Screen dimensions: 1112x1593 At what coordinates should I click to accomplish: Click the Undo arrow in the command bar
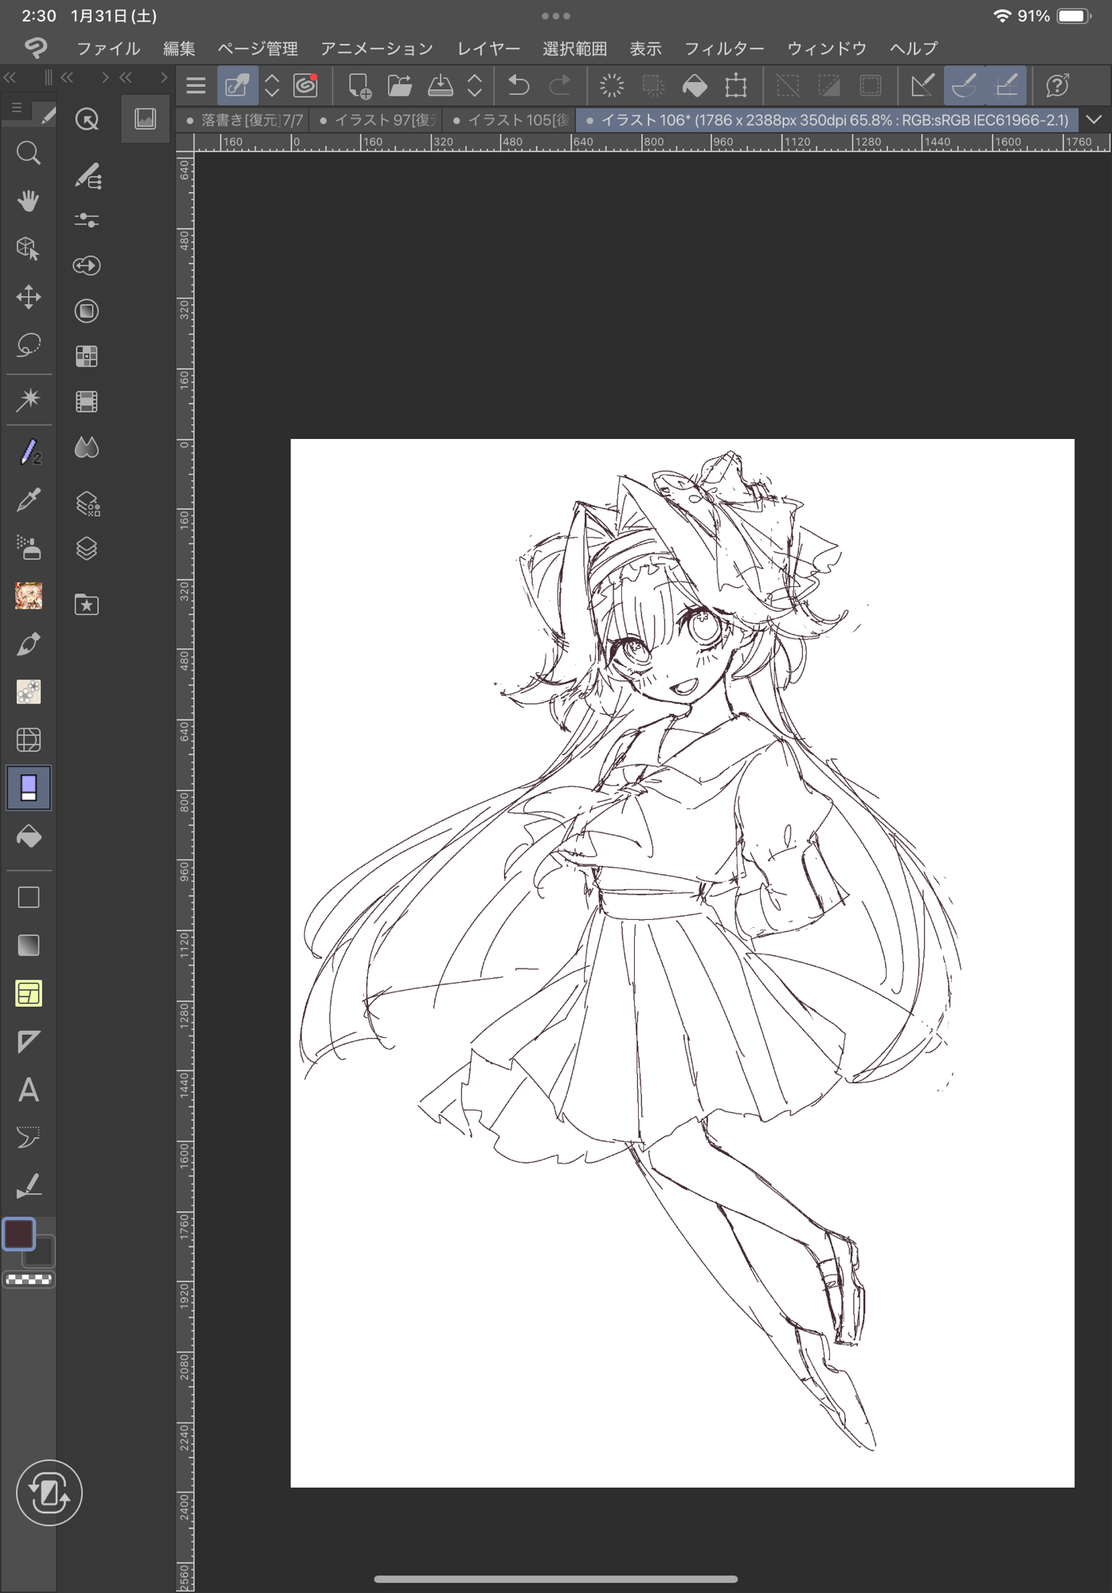[x=519, y=85]
